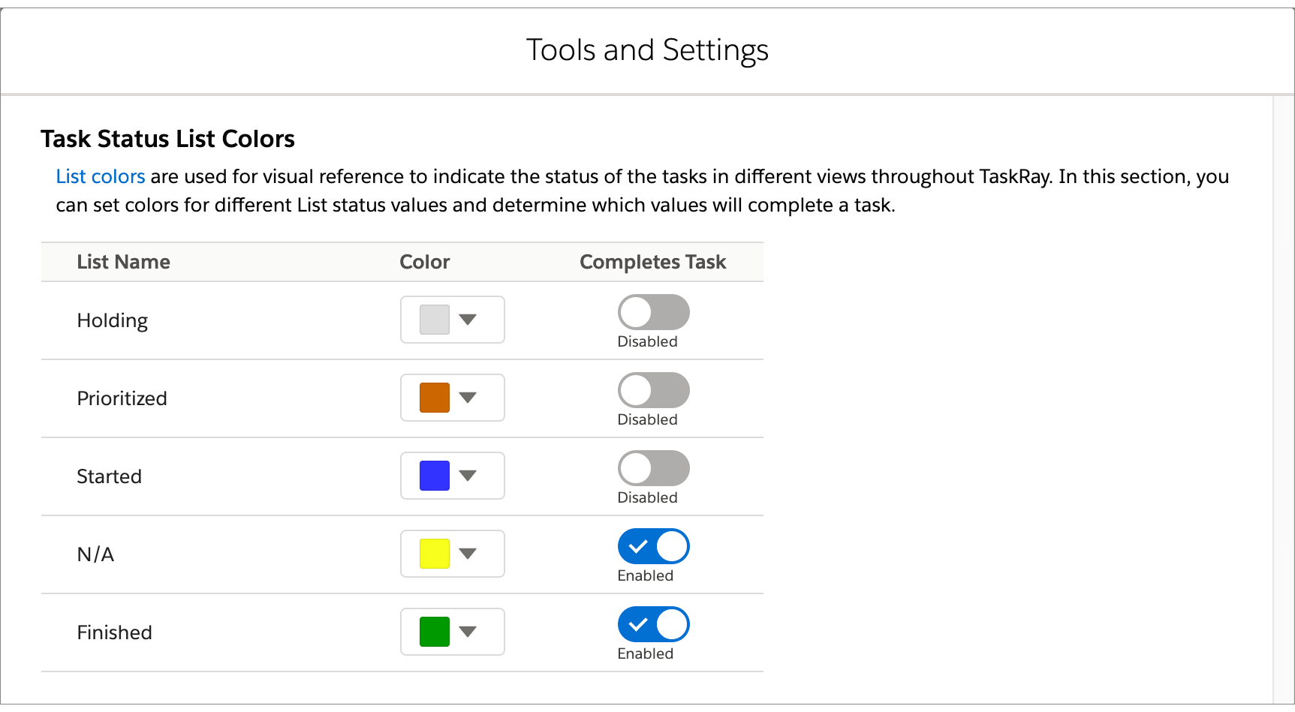
Task: Click the vertical scrollbar on right edge
Action: [1283, 399]
